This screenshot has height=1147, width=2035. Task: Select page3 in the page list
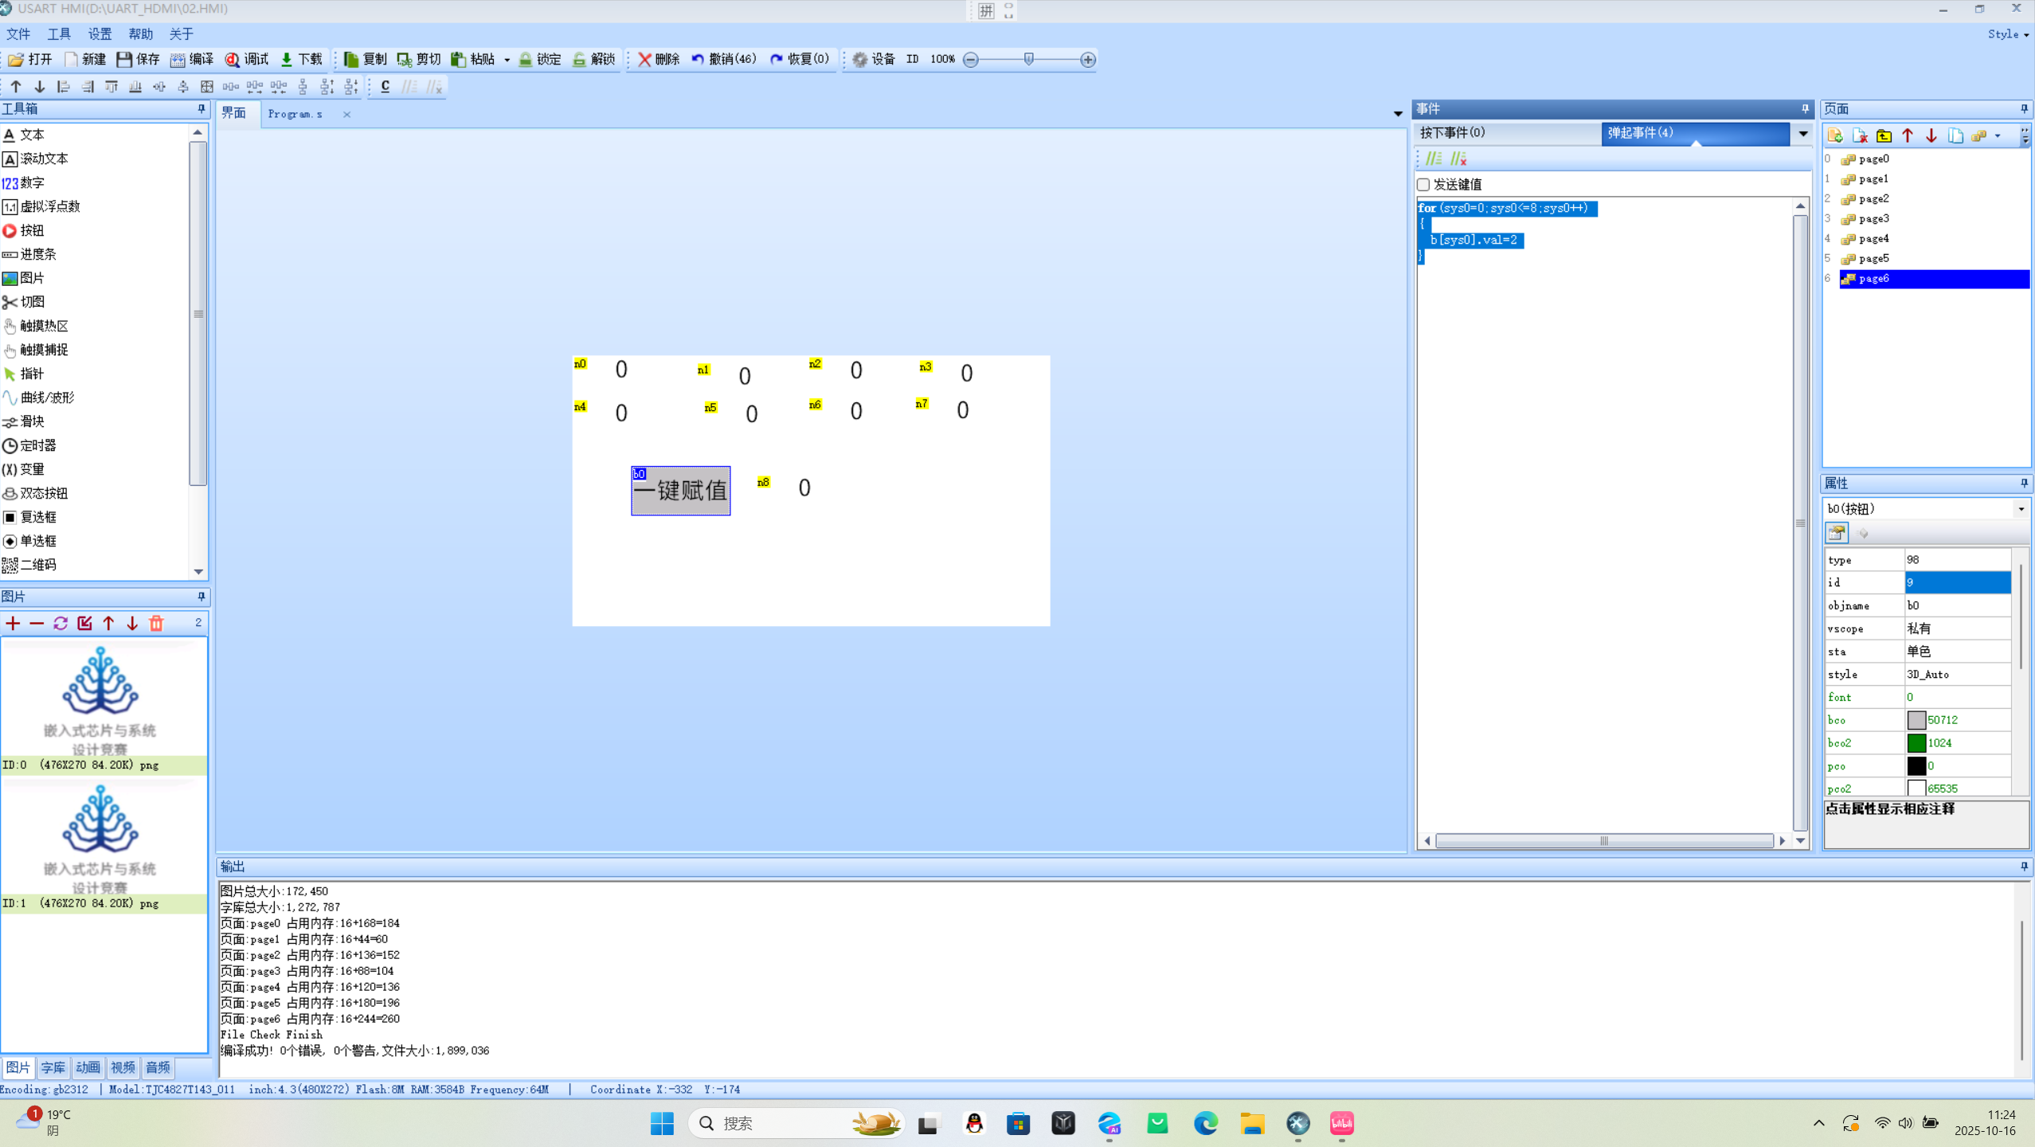(1873, 218)
